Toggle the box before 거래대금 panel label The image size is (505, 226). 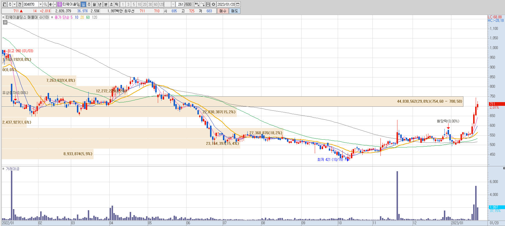pos(3,169)
